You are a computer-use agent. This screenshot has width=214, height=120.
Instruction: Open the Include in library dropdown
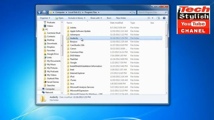point(77,18)
